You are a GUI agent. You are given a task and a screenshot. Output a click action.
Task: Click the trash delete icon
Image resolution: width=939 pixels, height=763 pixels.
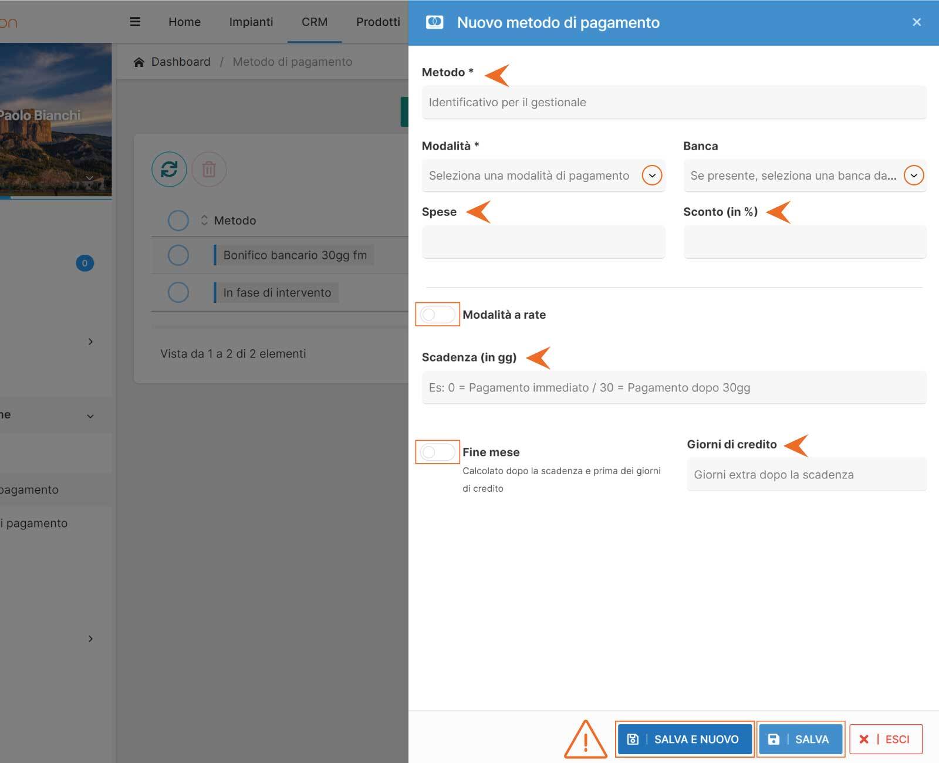pos(209,170)
